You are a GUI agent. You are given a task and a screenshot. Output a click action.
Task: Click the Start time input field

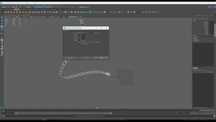click(x=82, y=35)
